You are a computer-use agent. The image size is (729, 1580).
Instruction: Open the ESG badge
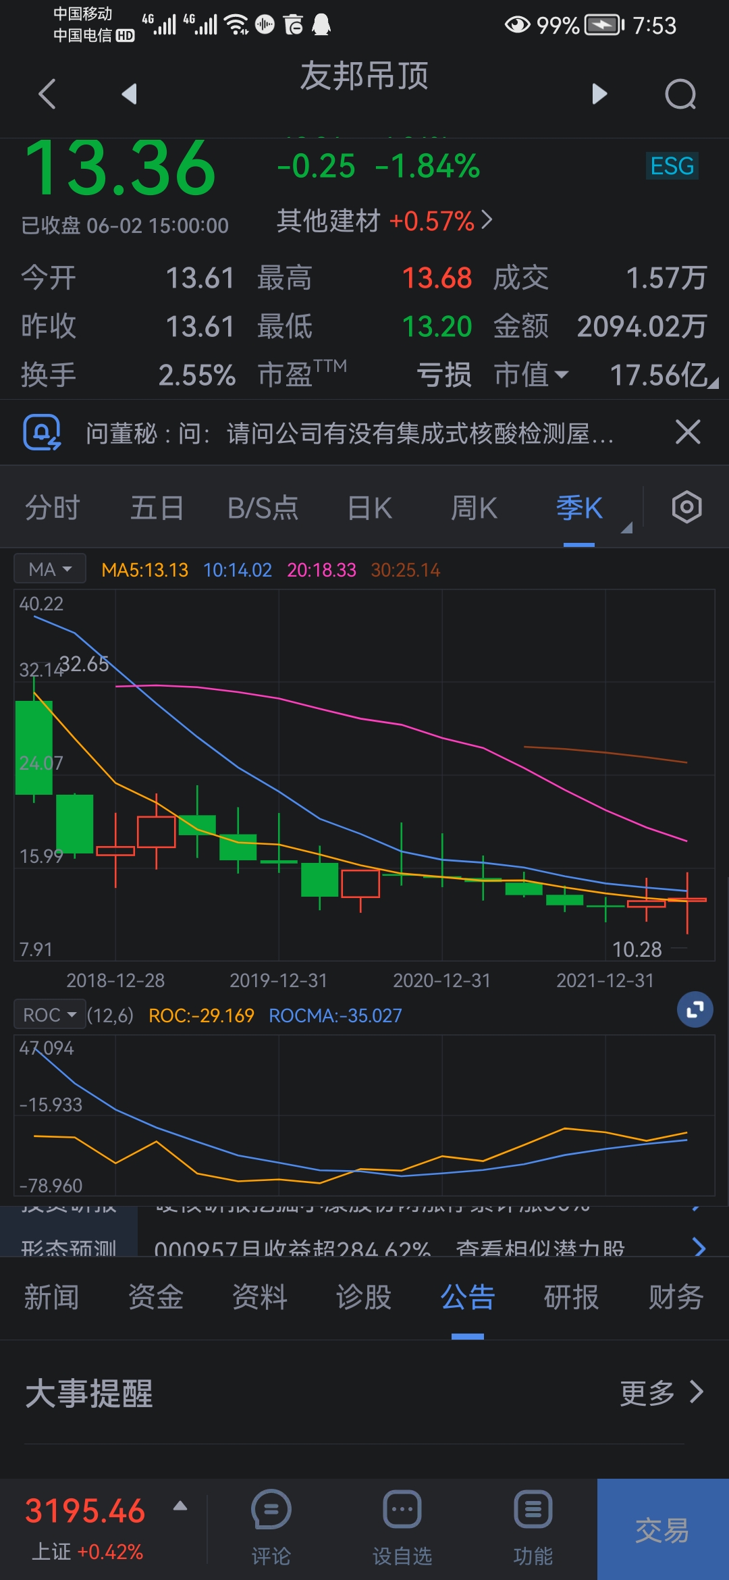tap(672, 166)
